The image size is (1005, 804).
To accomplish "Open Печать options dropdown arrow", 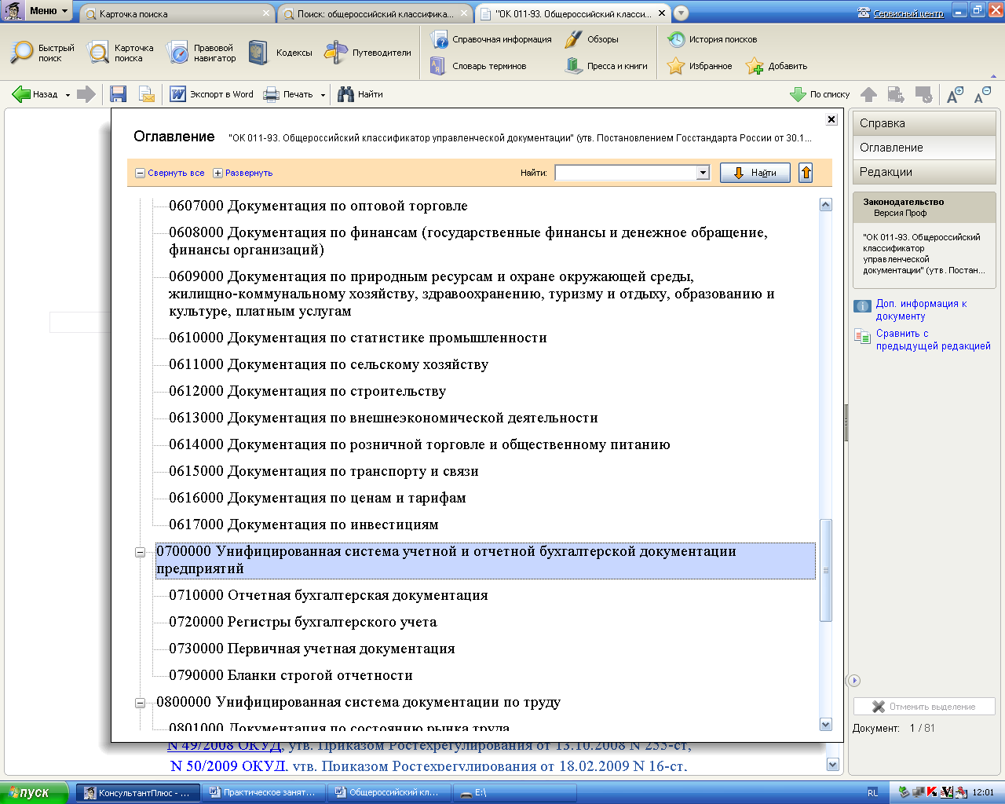I will (323, 95).
